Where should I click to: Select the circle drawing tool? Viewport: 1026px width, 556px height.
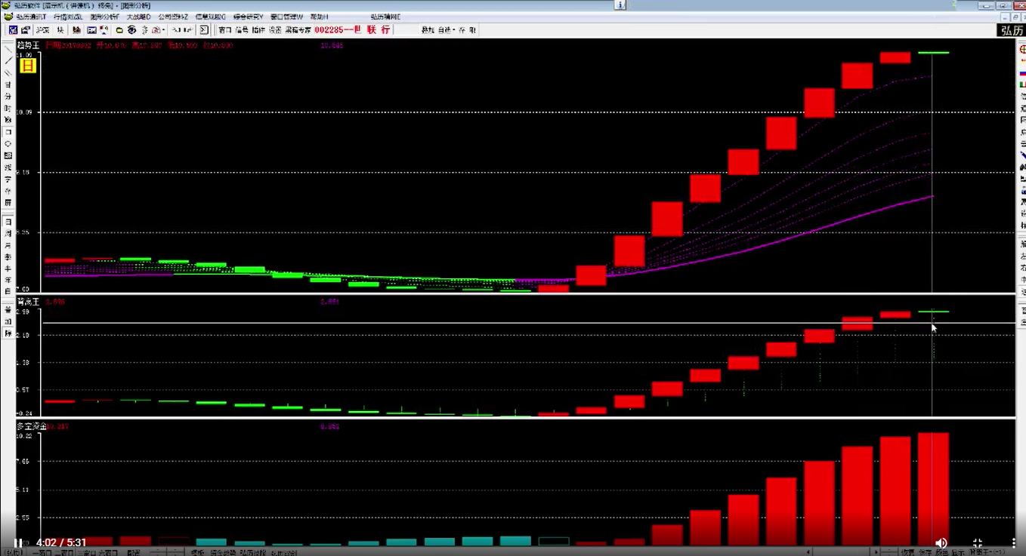pos(8,143)
